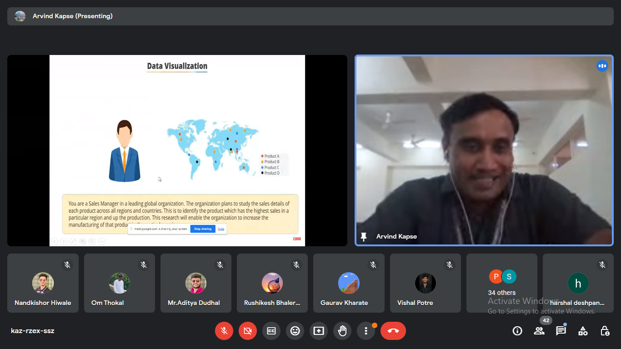Click the Arvind Kapse (Presenting) banner

coord(73,16)
